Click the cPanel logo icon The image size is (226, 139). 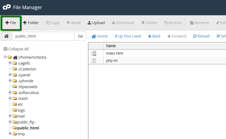pyautogui.click(x=6, y=7)
